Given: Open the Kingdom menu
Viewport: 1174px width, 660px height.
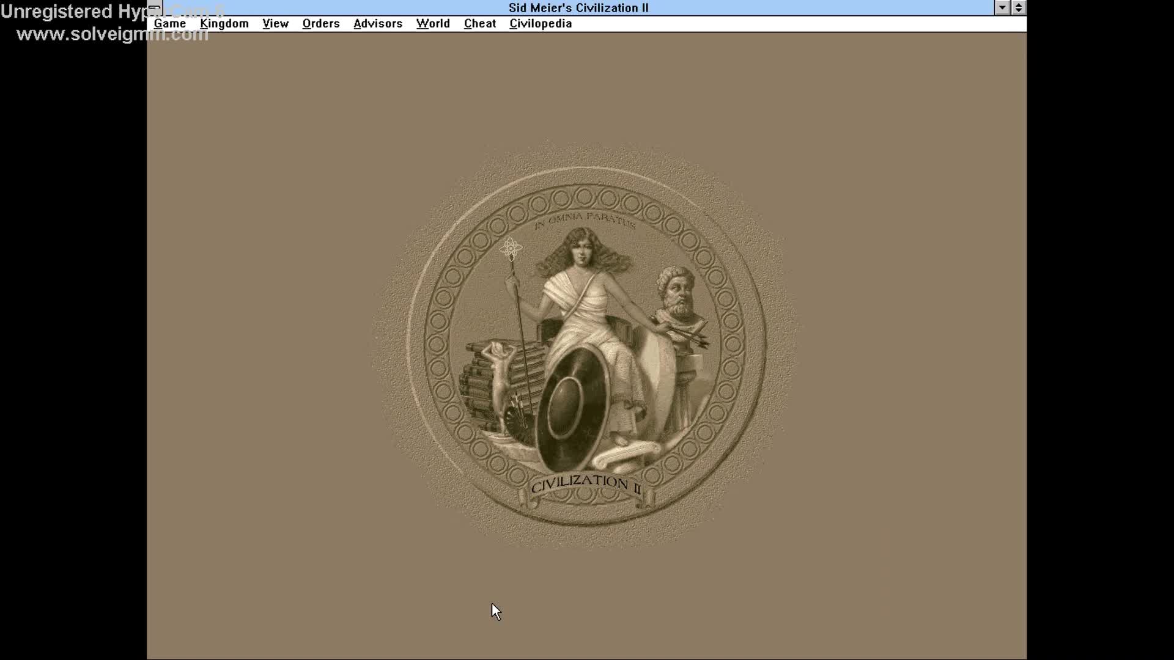Looking at the screenshot, I should [x=224, y=23].
